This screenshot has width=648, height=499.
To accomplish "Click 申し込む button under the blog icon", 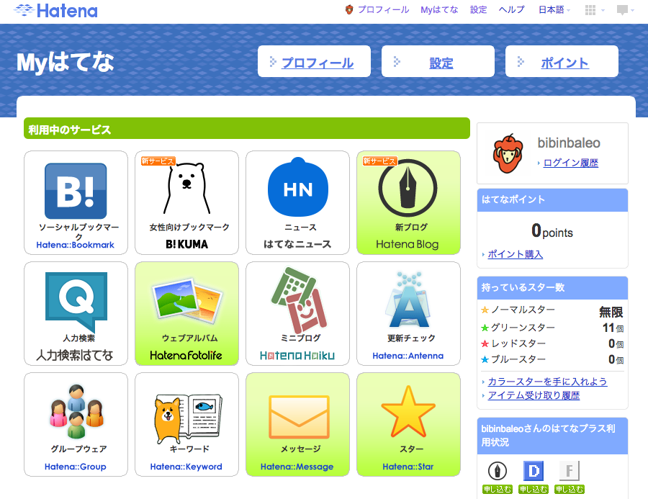I will 497,490.
